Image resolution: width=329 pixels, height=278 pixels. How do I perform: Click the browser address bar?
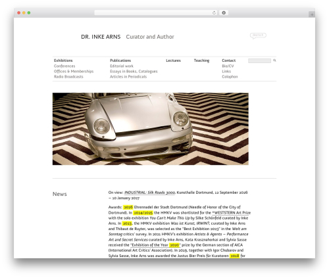155,12
